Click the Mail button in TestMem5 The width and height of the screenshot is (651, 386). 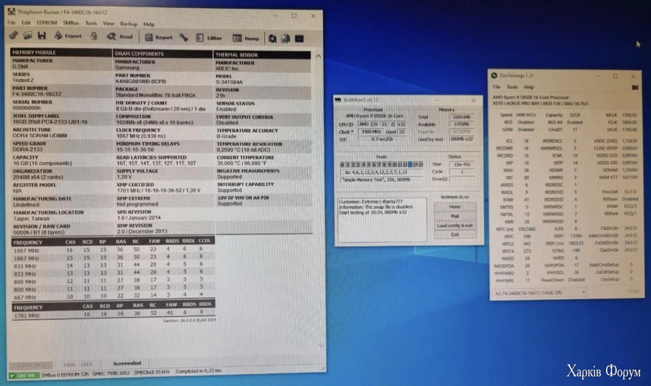[454, 216]
